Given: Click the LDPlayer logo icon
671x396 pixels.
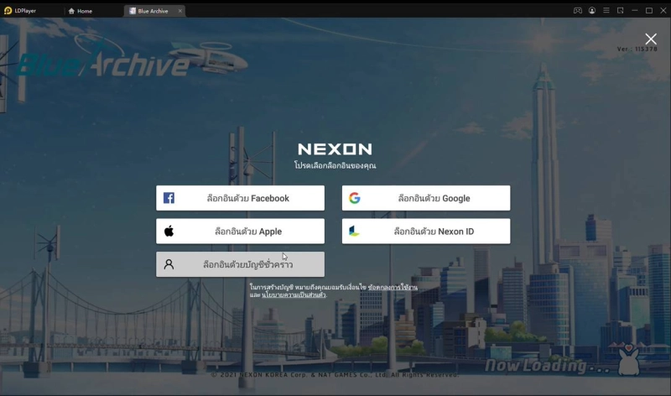Looking at the screenshot, I should [8, 10].
